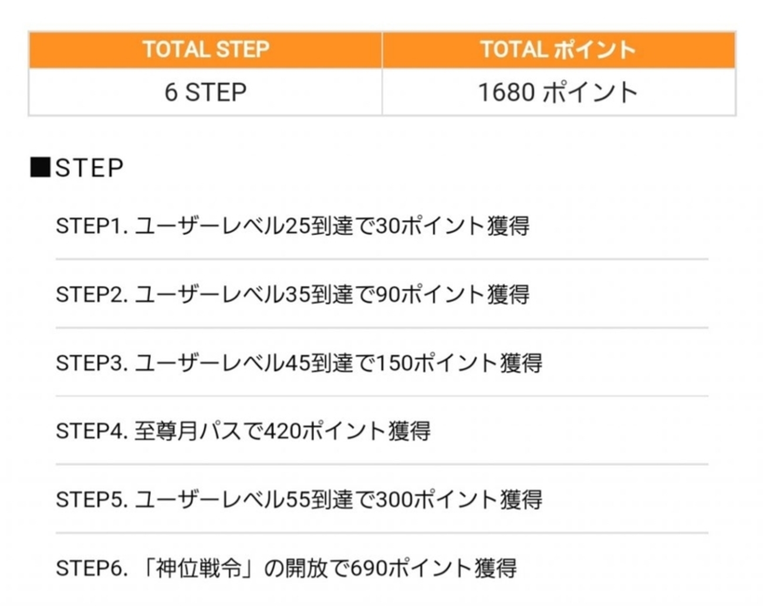
Task: Select the 1680 ポイント table cell
Action: coord(558,92)
